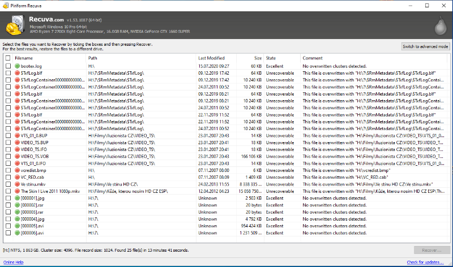The width and height of the screenshot is (453, 267).
Task: Click the red status dot of VTS_01_0.BUP
Action: [x=18, y=136]
